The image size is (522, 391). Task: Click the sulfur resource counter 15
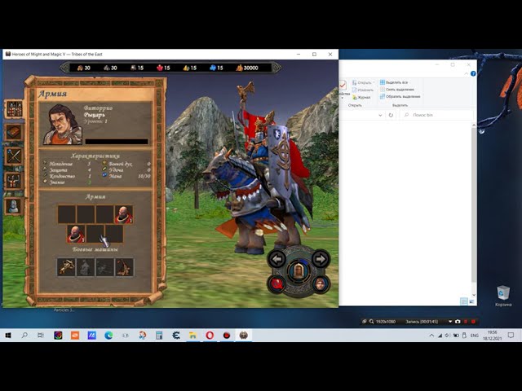[x=190, y=68]
